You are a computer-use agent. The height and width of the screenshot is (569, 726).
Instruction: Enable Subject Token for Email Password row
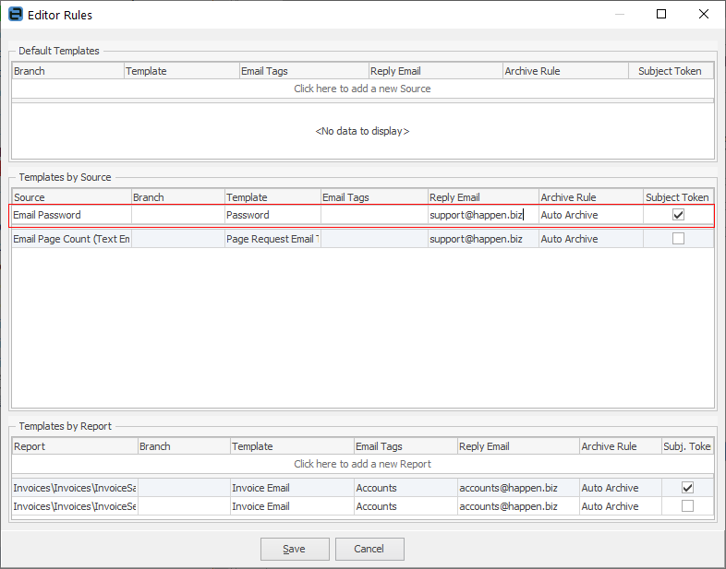[x=678, y=215]
